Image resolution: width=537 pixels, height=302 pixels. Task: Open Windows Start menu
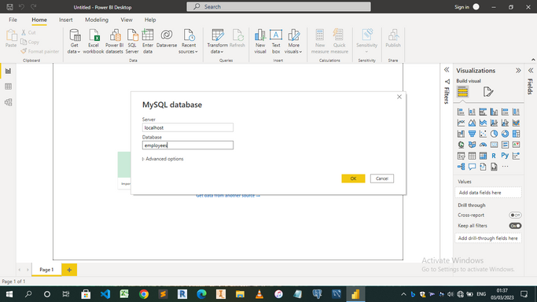9,294
